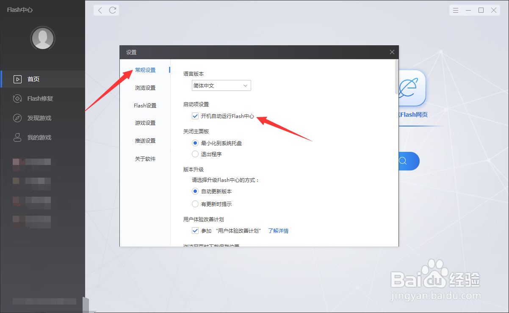This screenshot has width=509, height=313.
Task: Click the 语言版本 label
Action: coord(194,74)
